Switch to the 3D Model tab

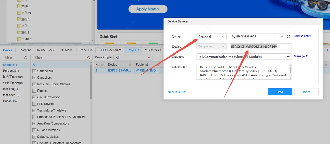67,50
